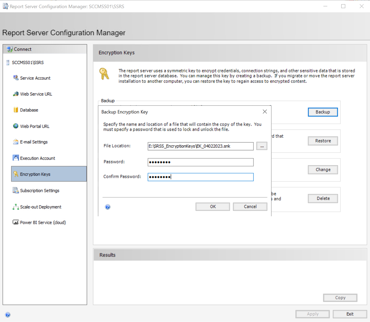The height and width of the screenshot is (322, 370).
Task: Select the Database page
Action: pos(29,110)
